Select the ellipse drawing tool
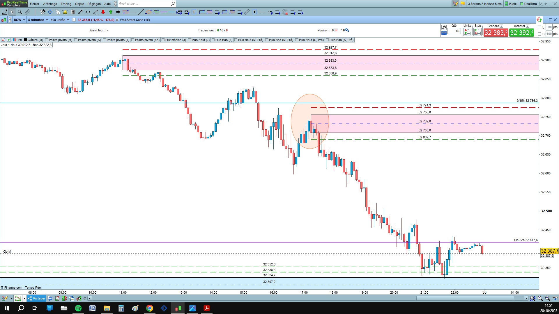 pyautogui.click(x=148, y=12)
